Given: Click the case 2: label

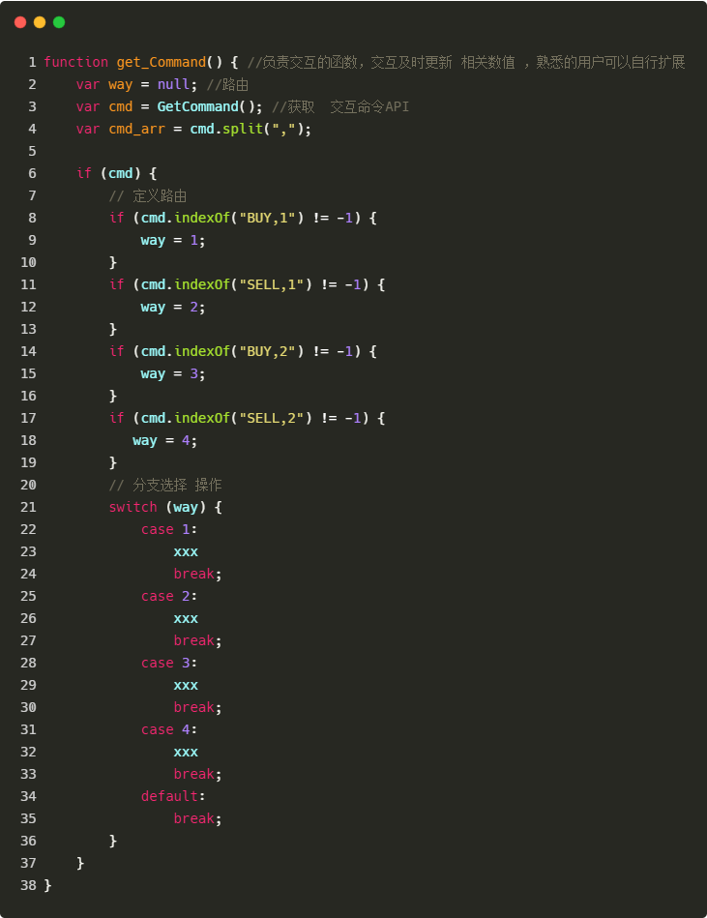Looking at the screenshot, I should pos(169,596).
